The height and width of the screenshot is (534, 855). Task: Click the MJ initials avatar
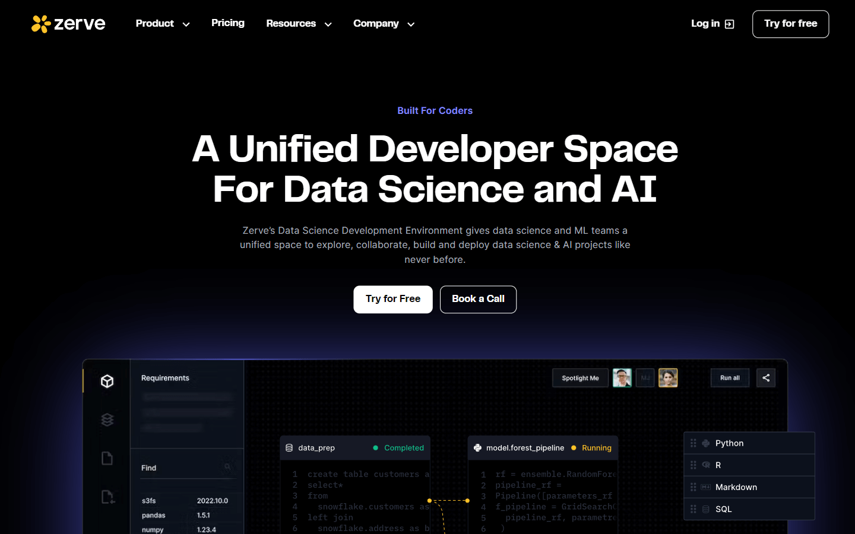(645, 378)
